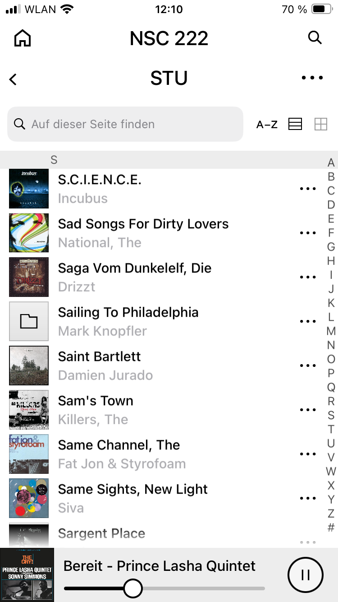Toggle A–Z sort order
The width and height of the screenshot is (338, 602).
pyautogui.click(x=267, y=125)
